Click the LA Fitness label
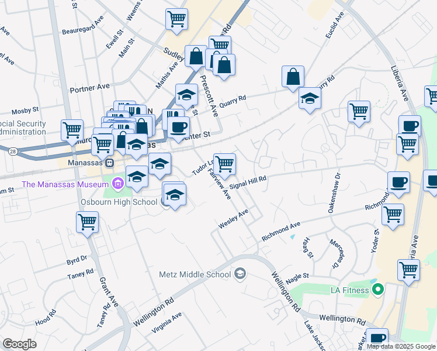Image resolution: width=437 pixels, height=351 pixels. [350, 291]
